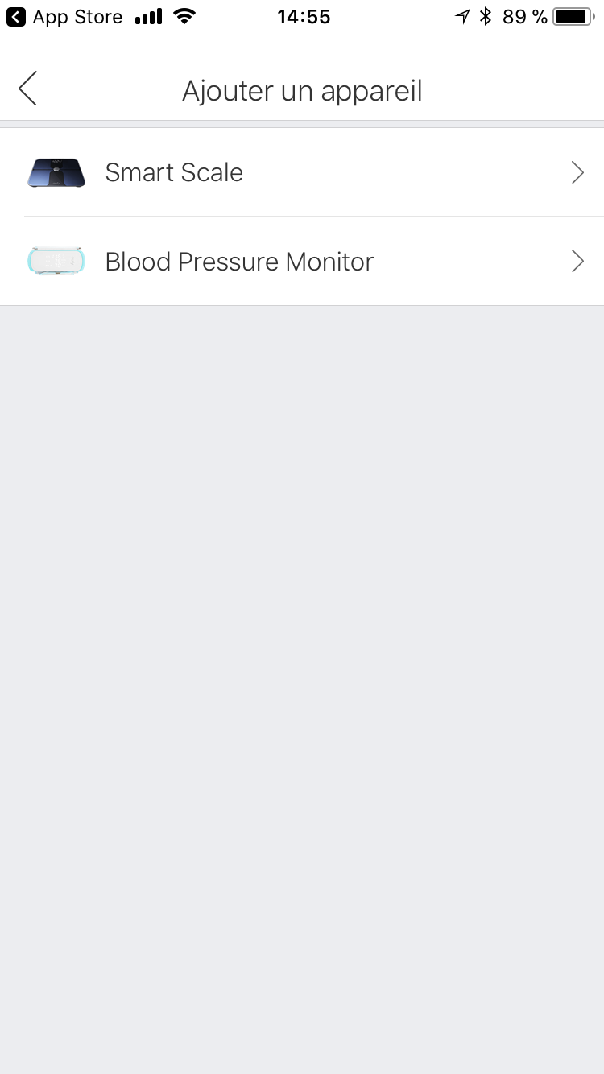Click the Wi-Fi status icon

pos(184,17)
